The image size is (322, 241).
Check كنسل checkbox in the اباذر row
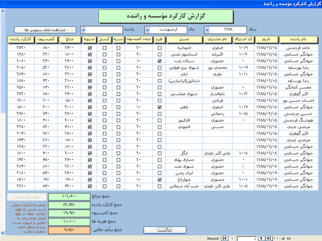click(x=105, y=74)
